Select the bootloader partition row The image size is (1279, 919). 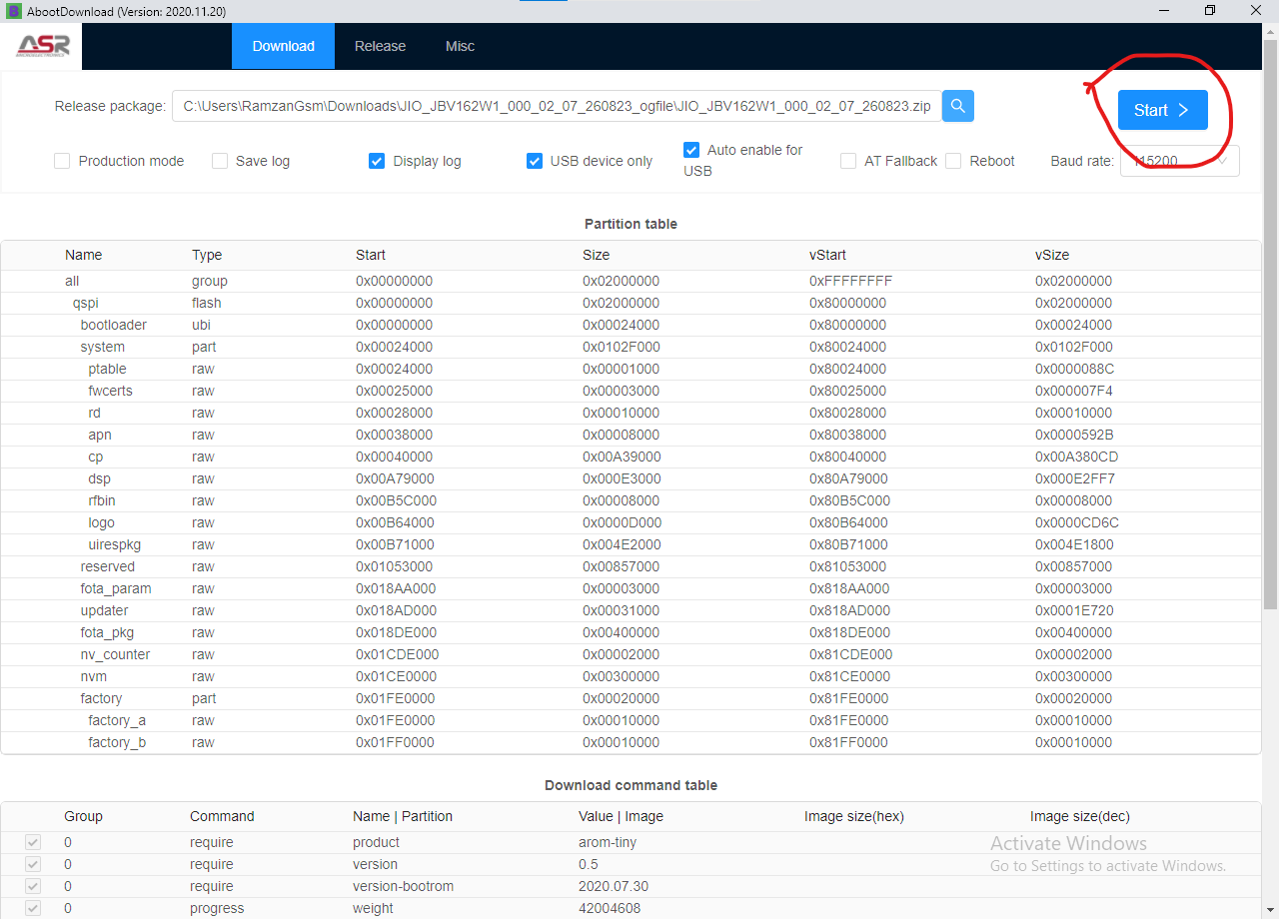click(x=113, y=325)
